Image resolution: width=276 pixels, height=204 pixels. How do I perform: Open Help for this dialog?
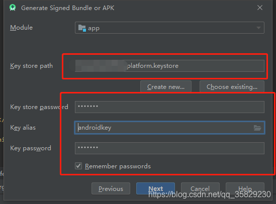pos(245,188)
